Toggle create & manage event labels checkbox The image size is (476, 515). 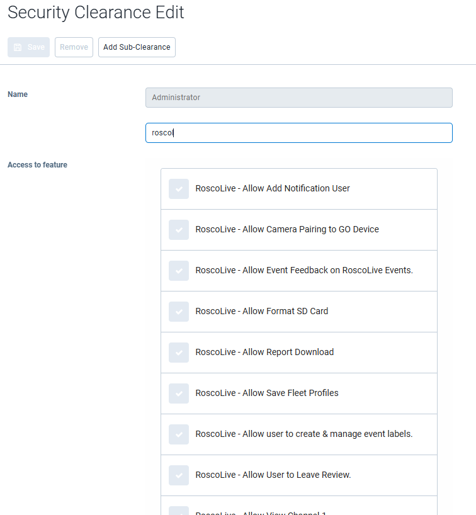coord(179,434)
